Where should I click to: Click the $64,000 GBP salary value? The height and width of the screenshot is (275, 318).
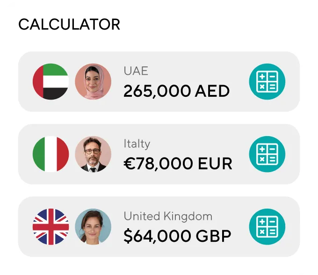tap(177, 236)
